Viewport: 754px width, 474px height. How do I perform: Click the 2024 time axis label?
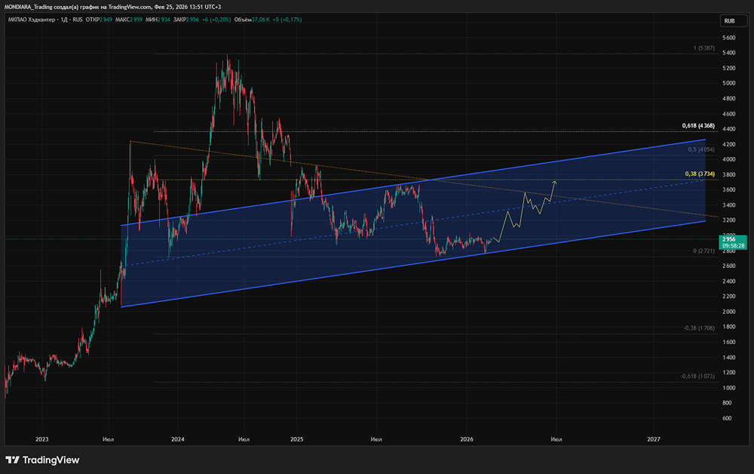click(x=177, y=439)
